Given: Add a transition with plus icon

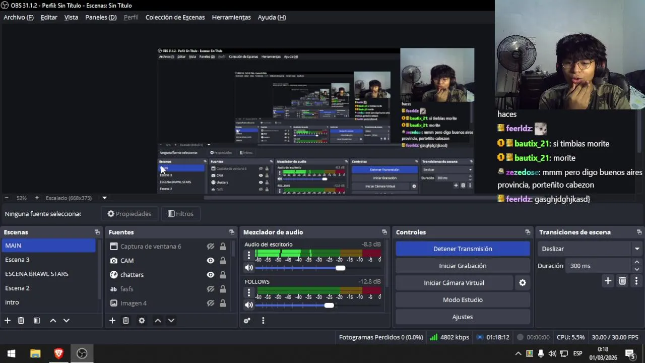Looking at the screenshot, I should (608, 281).
